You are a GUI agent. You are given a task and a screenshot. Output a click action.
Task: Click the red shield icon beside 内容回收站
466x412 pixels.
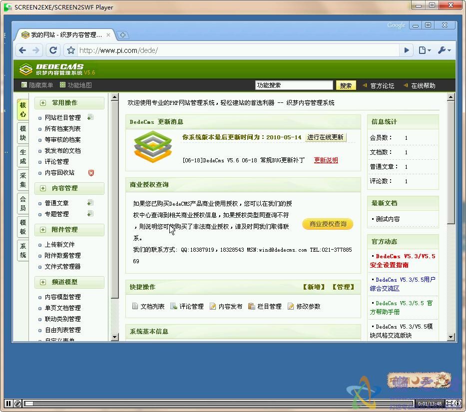[91, 173]
